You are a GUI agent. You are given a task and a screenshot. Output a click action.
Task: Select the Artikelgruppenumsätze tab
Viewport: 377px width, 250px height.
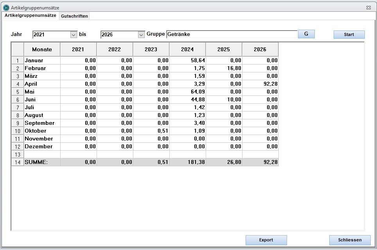(31, 16)
